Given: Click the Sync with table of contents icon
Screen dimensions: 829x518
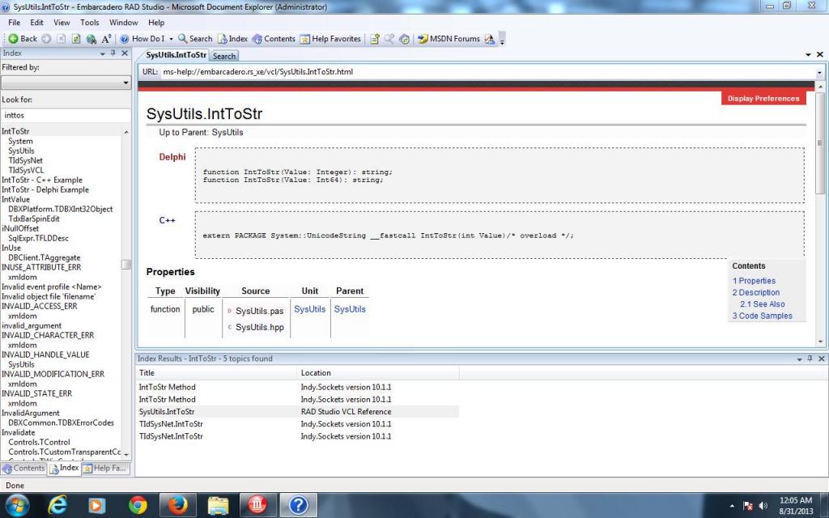Looking at the screenshot, I should coord(405,39).
